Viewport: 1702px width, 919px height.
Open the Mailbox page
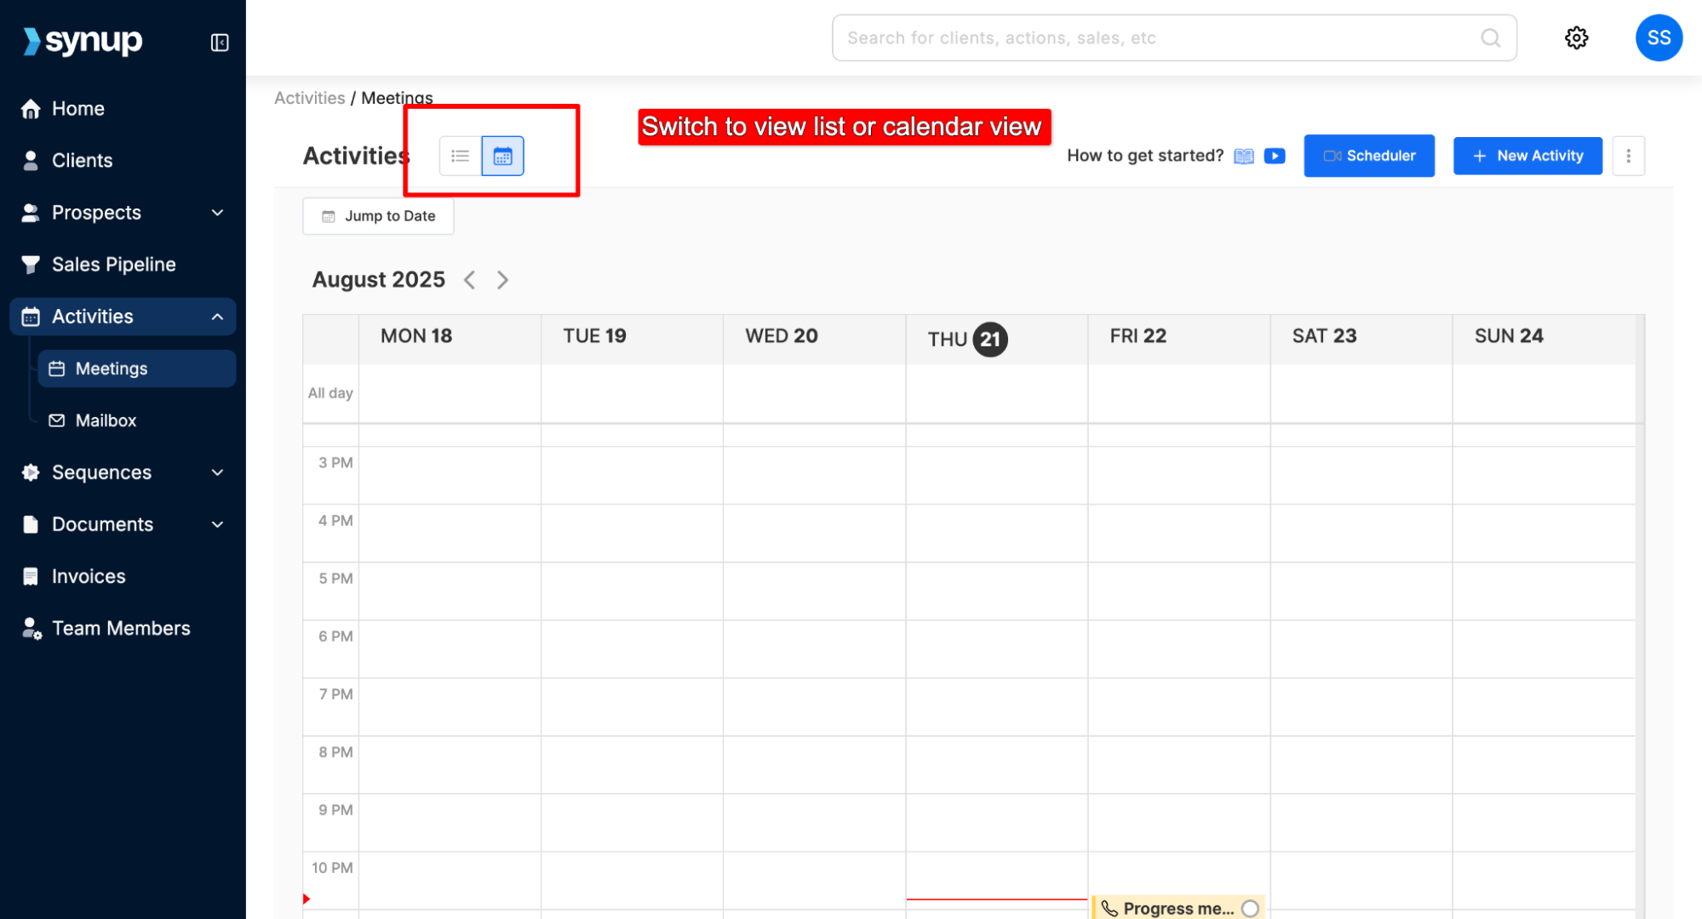(137, 420)
